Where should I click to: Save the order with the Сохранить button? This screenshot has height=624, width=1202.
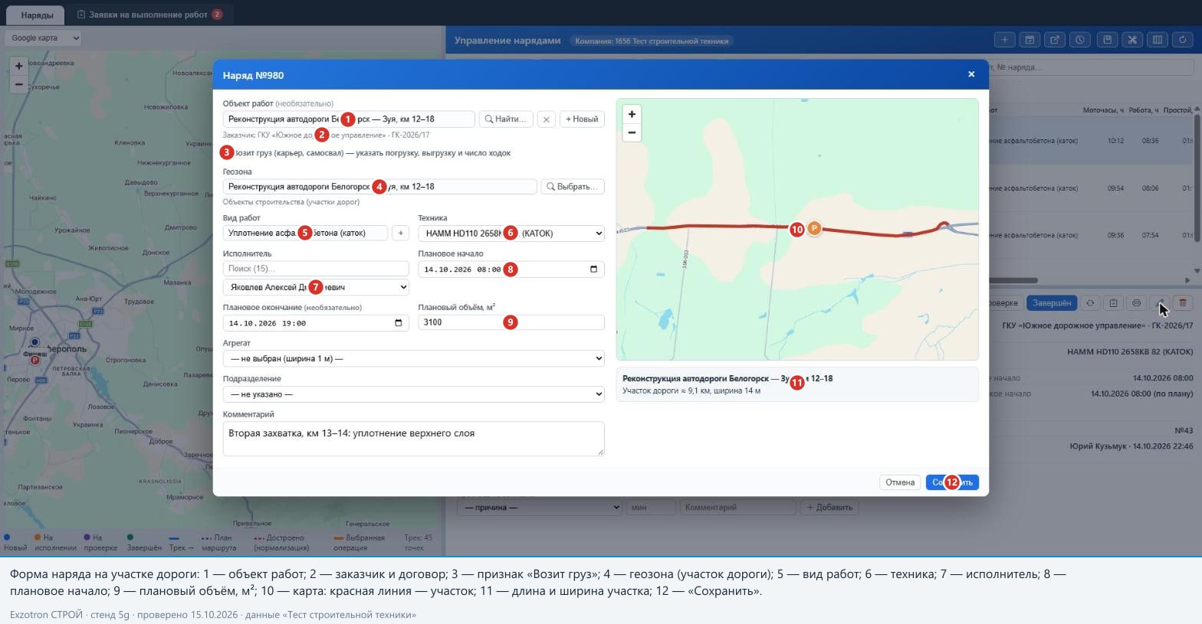[952, 482]
